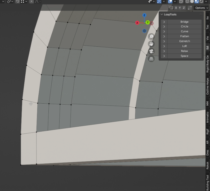
Task: Run the Bridge tool
Action: (184, 22)
